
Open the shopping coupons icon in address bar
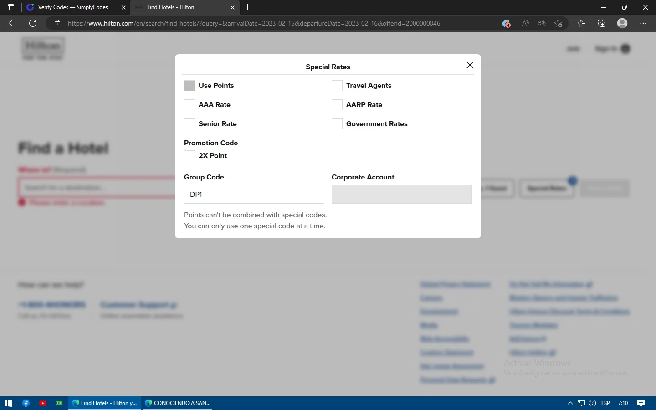tap(506, 23)
